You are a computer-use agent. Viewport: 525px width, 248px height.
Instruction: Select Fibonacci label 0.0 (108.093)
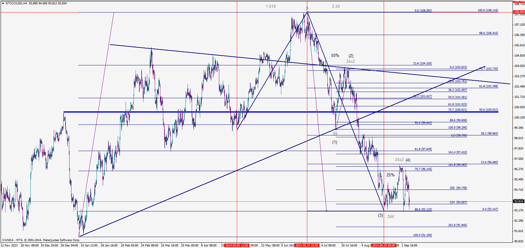point(423,10)
